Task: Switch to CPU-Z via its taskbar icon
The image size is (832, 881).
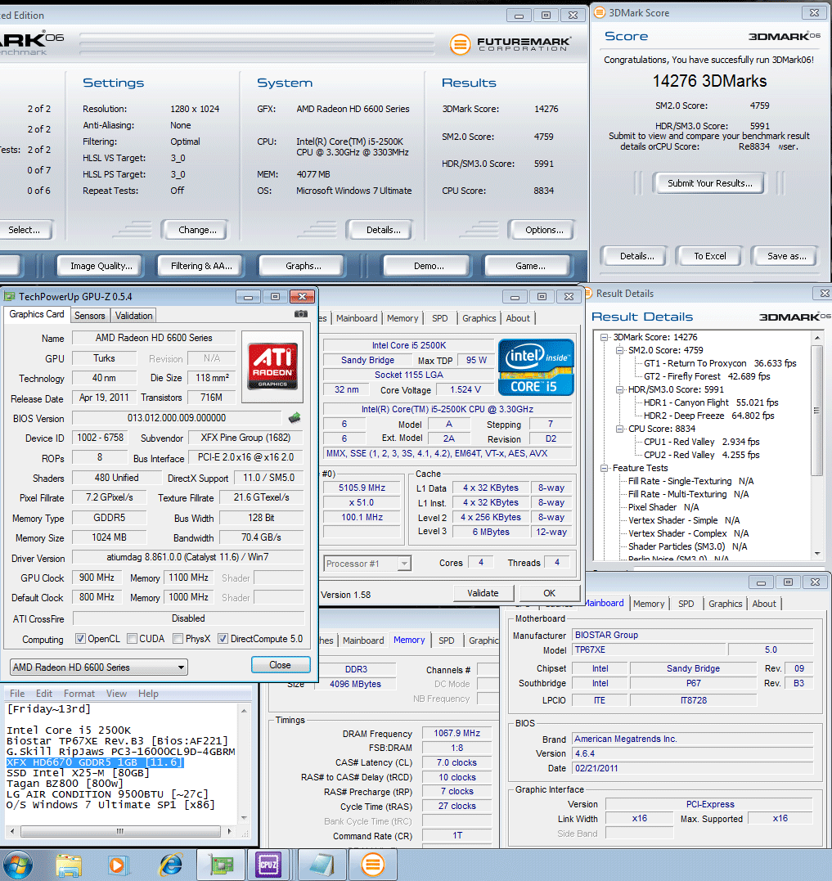Action: tap(268, 865)
